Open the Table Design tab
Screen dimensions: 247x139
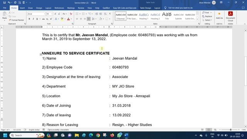(145, 8)
